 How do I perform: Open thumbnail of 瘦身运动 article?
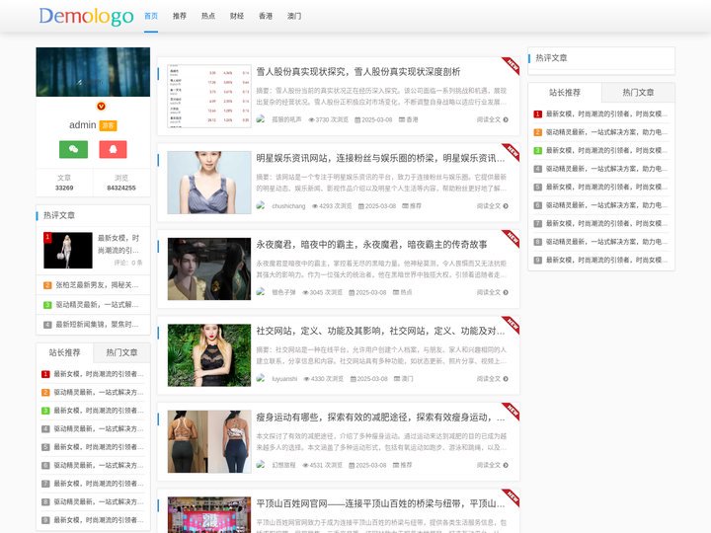point(209,441)
